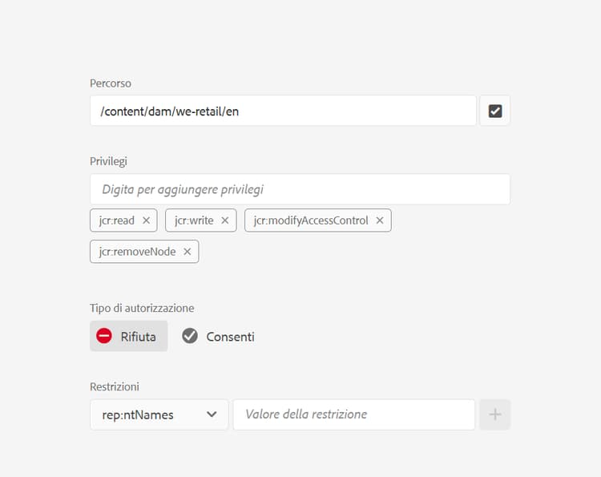Click the red deny icon beside Rifiuta
601x477 pixels.
104,337
